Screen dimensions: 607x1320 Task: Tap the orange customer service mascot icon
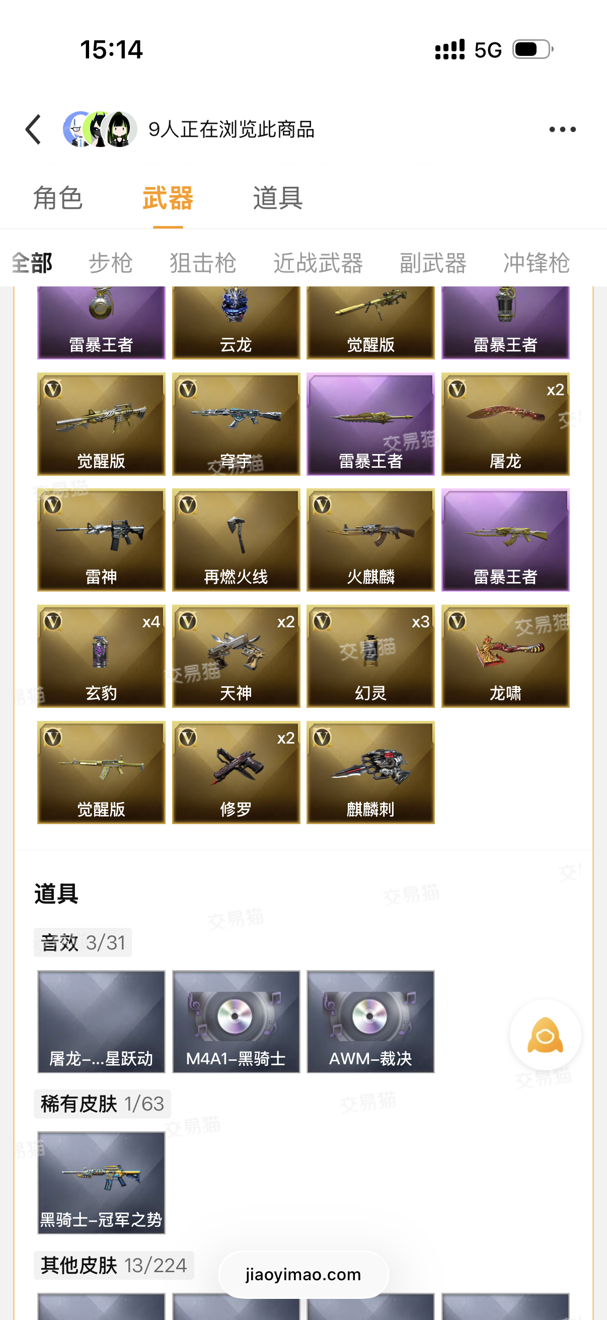(545, 1035)
